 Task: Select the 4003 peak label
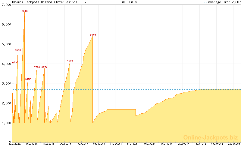coord(15,62)
